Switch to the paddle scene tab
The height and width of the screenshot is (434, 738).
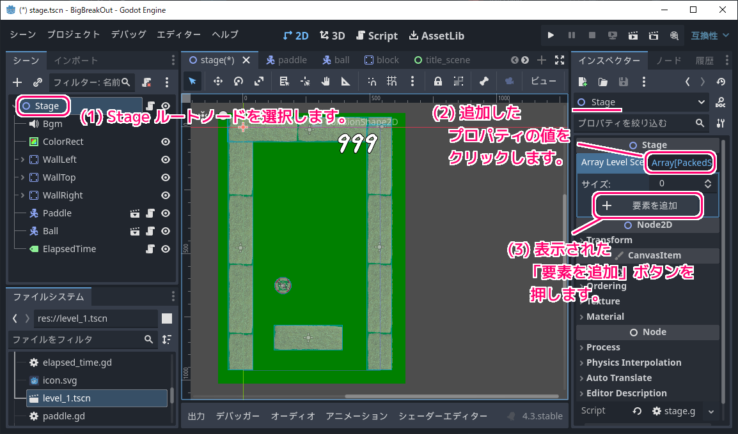click(x=287, y=60)
